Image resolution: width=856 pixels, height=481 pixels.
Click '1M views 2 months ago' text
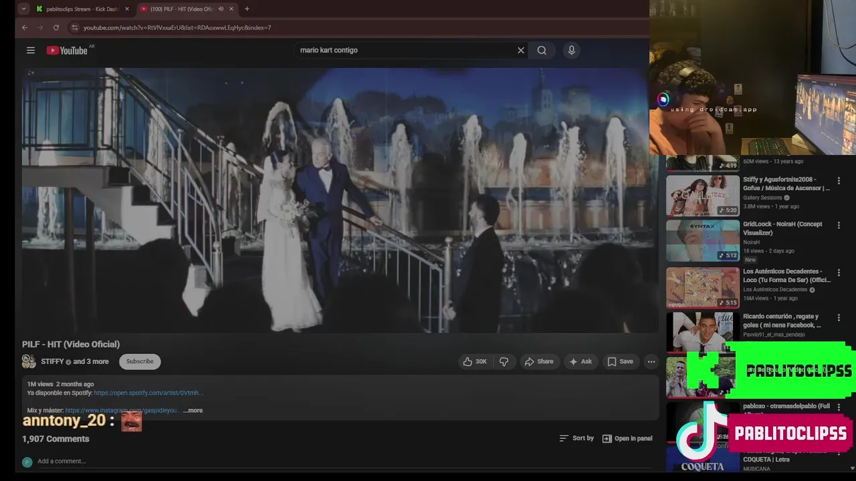[60, 384]
